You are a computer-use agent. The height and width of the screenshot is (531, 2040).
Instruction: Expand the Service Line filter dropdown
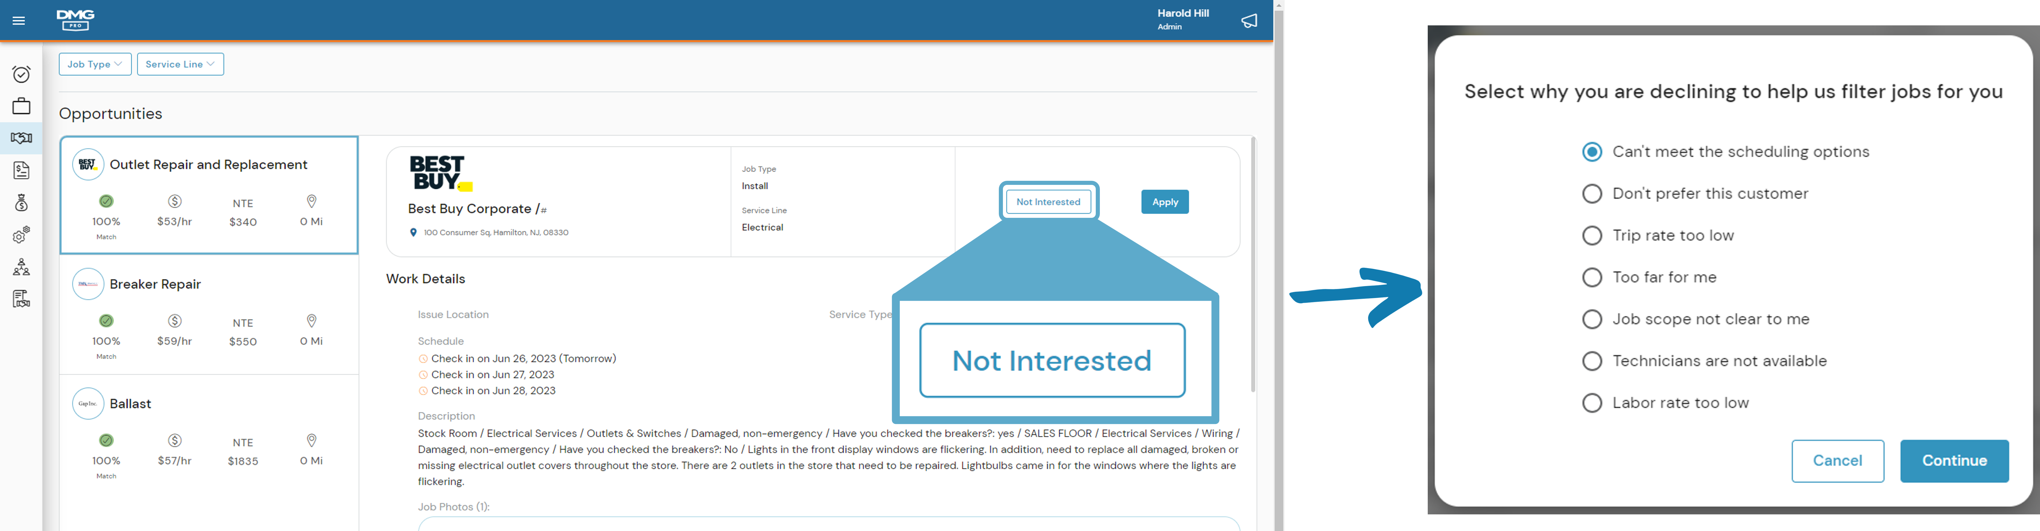(180, 64)
